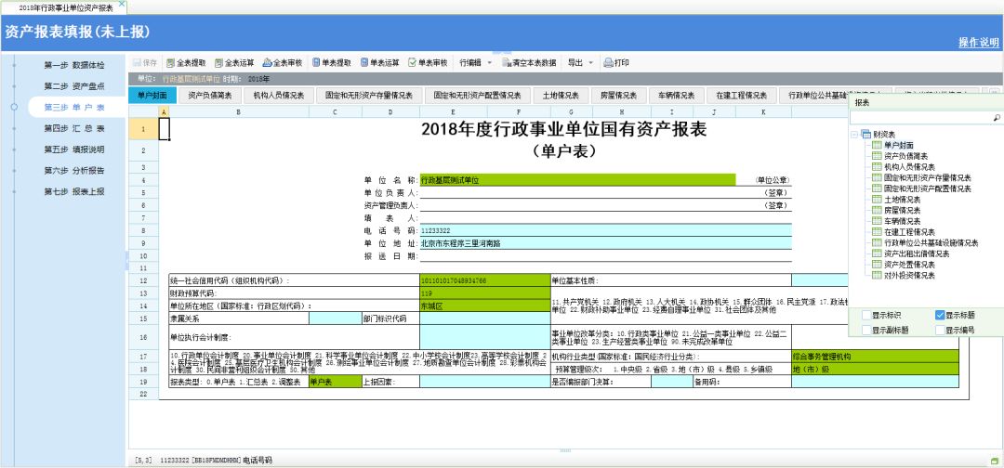Select the 2018年行政事业单位资产报表 window tab

point(65,7)
